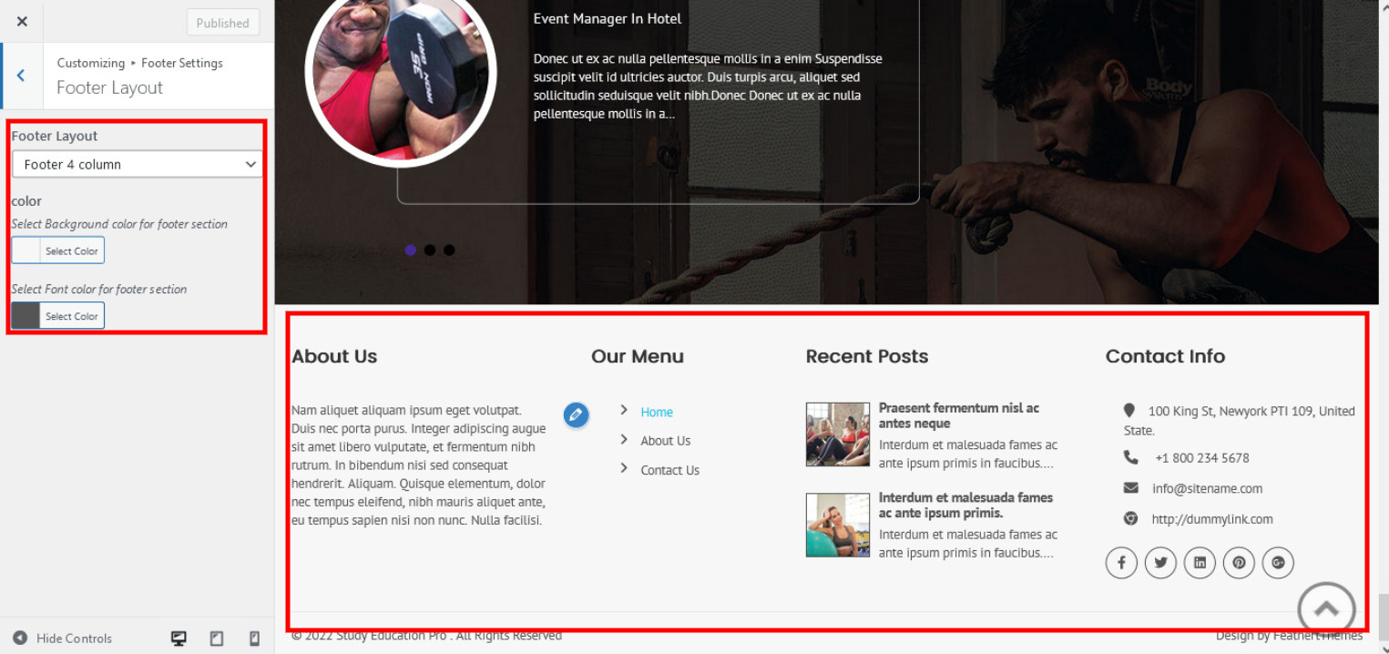Open the Pinterest social icon
1389x654 pixels.
point(1239,563)
